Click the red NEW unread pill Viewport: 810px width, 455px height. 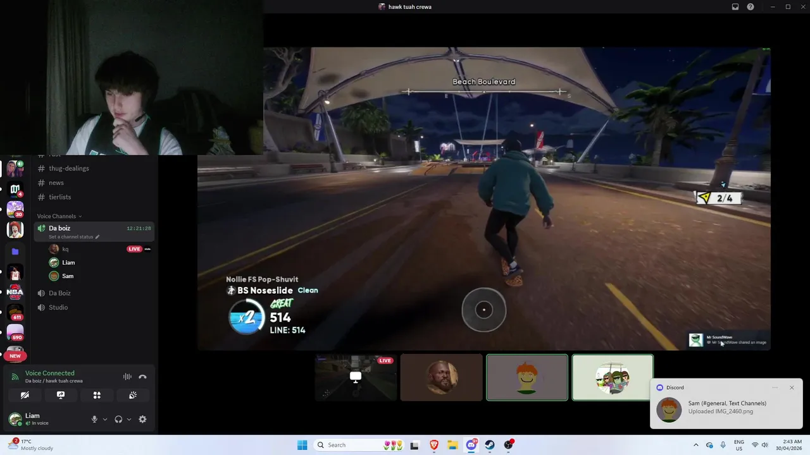pos(15,356)
